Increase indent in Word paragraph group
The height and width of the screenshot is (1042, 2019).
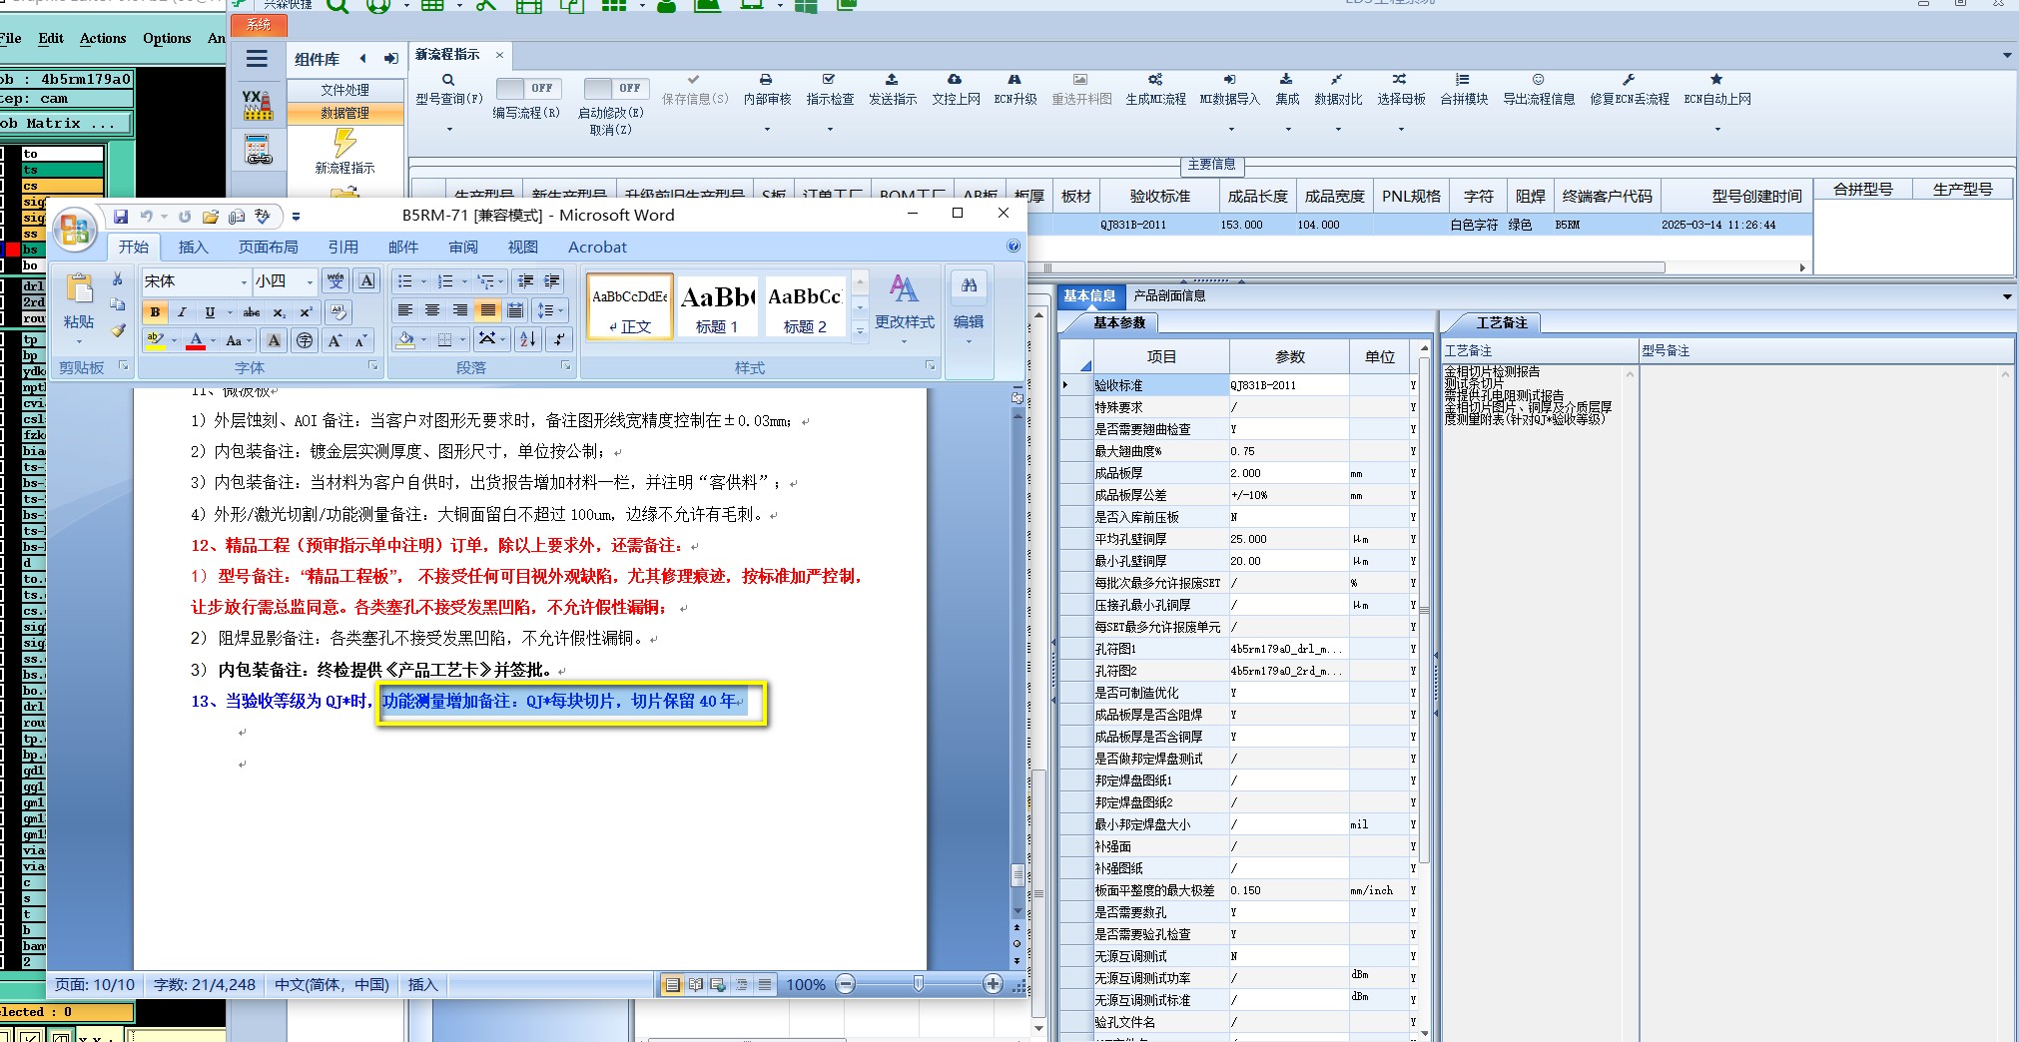tap(551, 280)
